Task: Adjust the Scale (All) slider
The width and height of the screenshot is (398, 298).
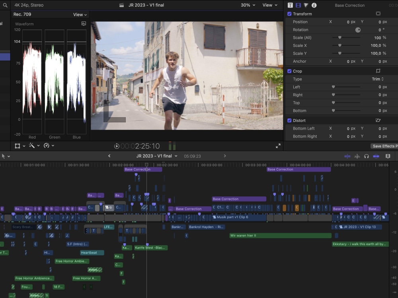Action: 340,38
